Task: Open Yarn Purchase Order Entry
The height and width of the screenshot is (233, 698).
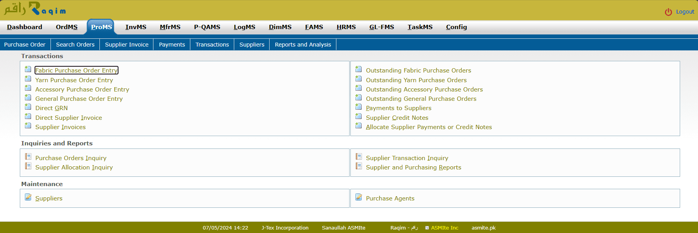Action: [x=74, y=80]
